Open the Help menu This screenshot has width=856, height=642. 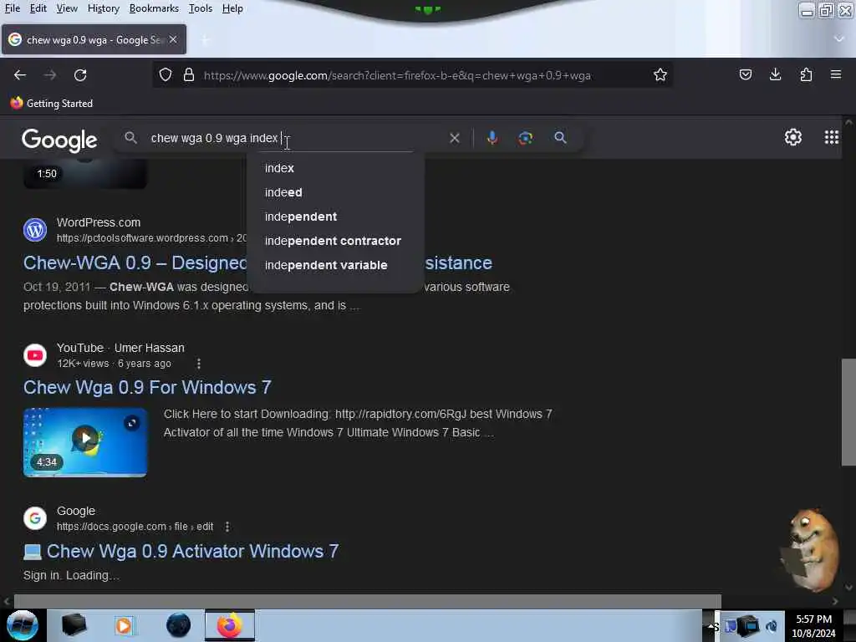click(232, 8)
